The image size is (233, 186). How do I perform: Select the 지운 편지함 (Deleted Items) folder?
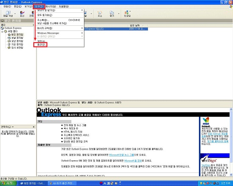click(17, 44)
